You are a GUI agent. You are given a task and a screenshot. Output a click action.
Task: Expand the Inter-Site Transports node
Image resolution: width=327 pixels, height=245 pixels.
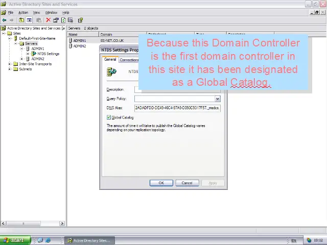coord(10,64)
